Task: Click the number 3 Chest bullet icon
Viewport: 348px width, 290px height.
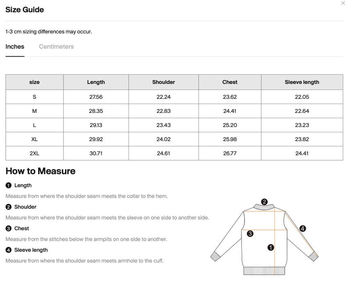Action: pos(8,228)
